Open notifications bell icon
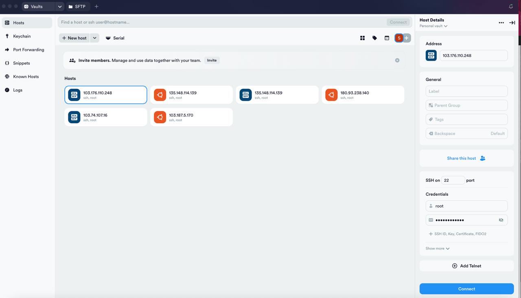Image resolution: width=521 pixels, height=298 pixels. coord(511,7)
